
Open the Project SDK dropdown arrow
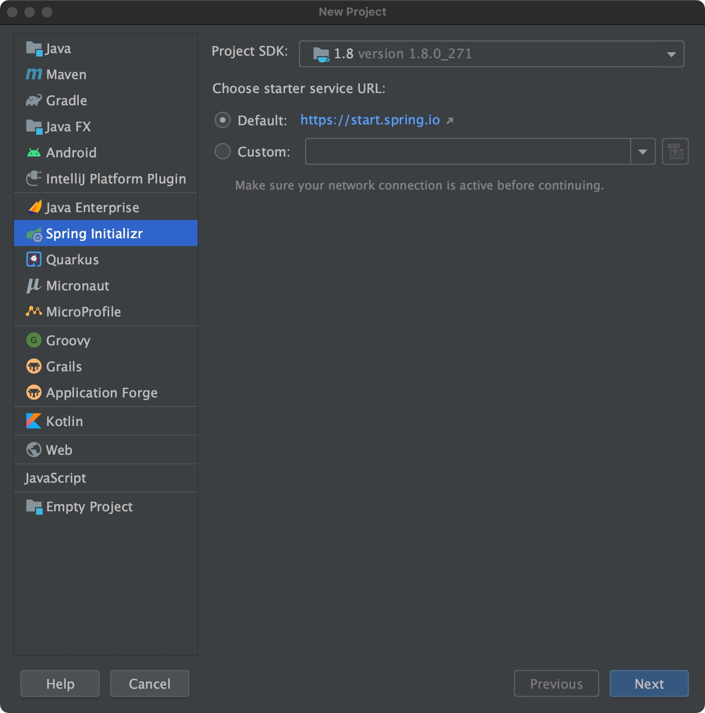point(671,54)
